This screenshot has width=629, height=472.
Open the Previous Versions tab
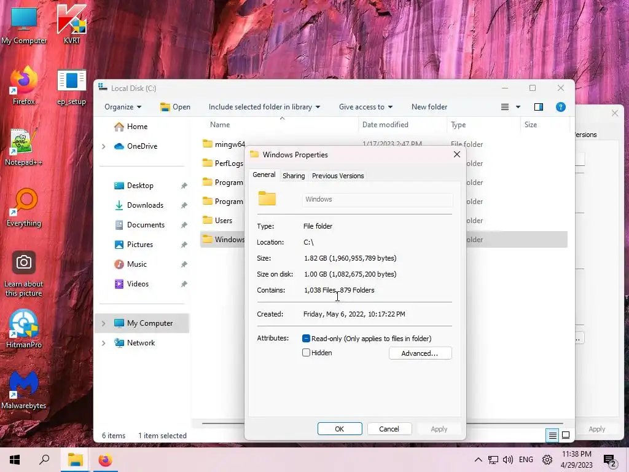(x=338, y=176)
